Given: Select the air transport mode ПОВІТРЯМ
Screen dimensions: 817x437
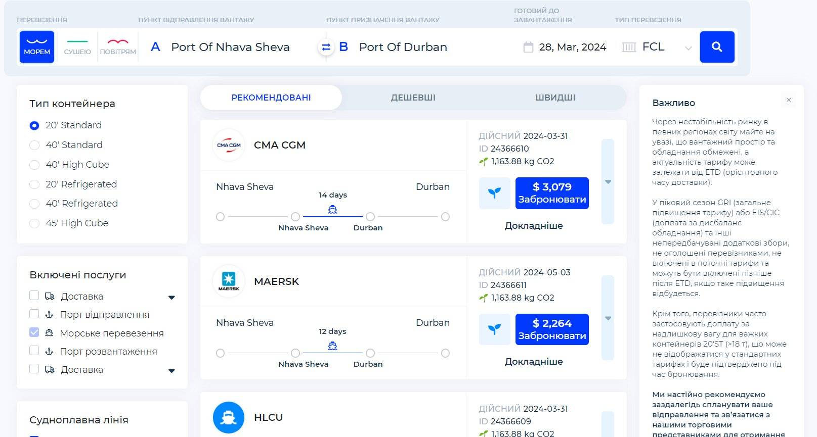Looking at the screenshot, I should pos(118,47).
